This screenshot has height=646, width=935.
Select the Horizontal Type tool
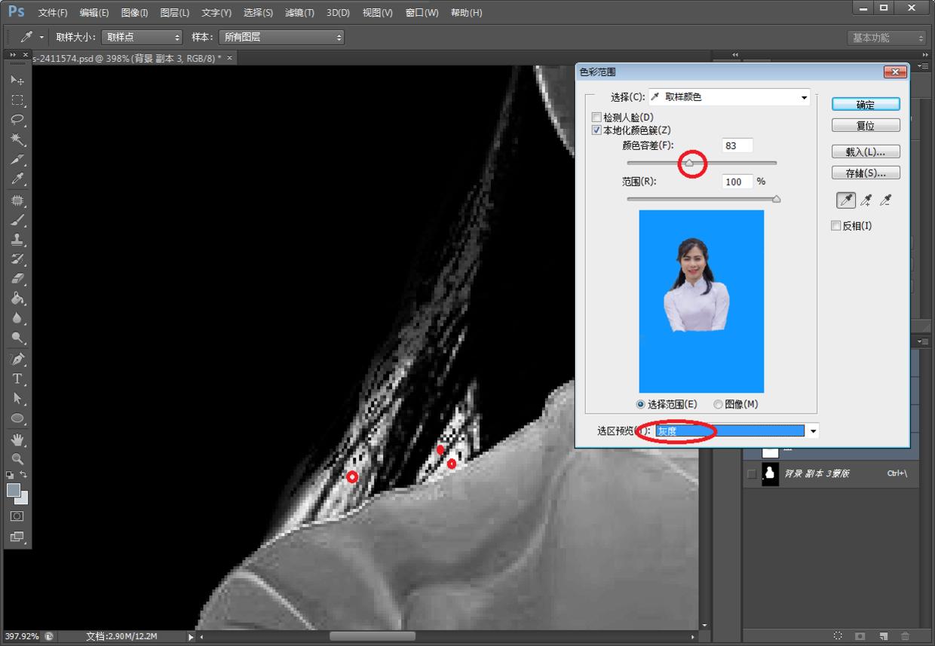(x=17, y=378)
